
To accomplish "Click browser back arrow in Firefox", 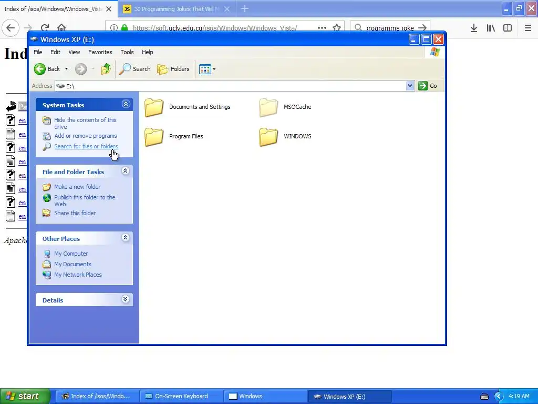I will click(x=11, y=28).
